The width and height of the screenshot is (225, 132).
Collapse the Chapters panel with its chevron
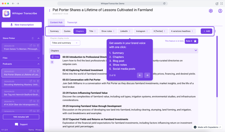coord(196,50)
